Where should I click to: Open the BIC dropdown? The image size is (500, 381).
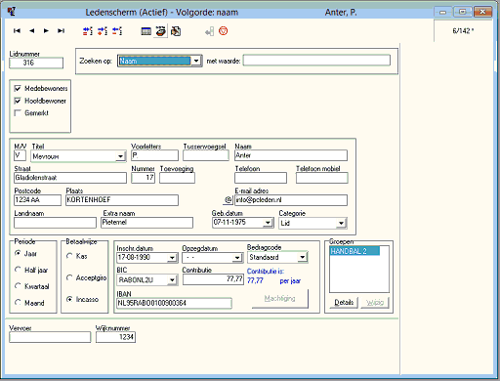click(172, 280)
